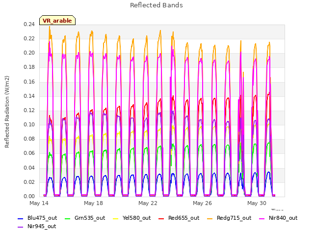Click the magenta Nir840_out legend color marker
314x236 pixels.
coord(262,218)
